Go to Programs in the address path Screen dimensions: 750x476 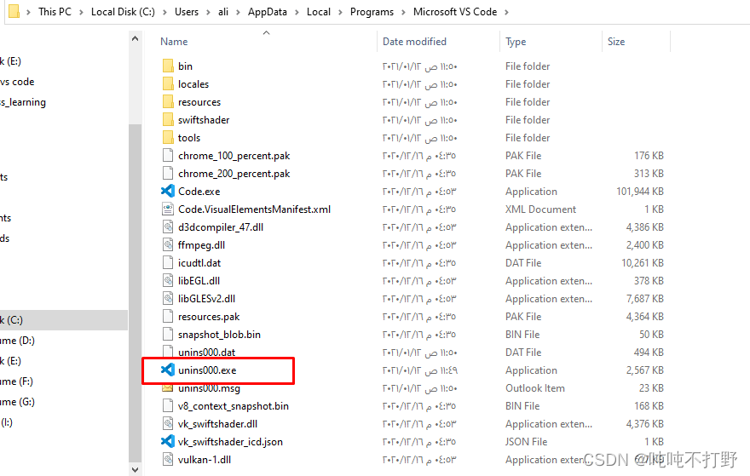pyautogui.click(x=372, y=12)
